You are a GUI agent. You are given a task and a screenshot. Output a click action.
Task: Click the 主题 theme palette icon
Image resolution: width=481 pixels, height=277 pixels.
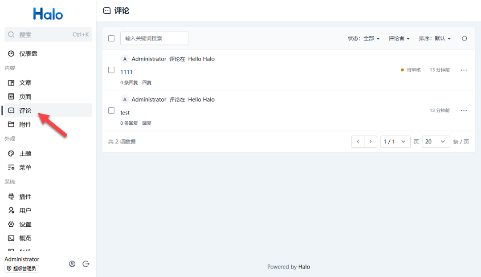(x=11, y=153)
